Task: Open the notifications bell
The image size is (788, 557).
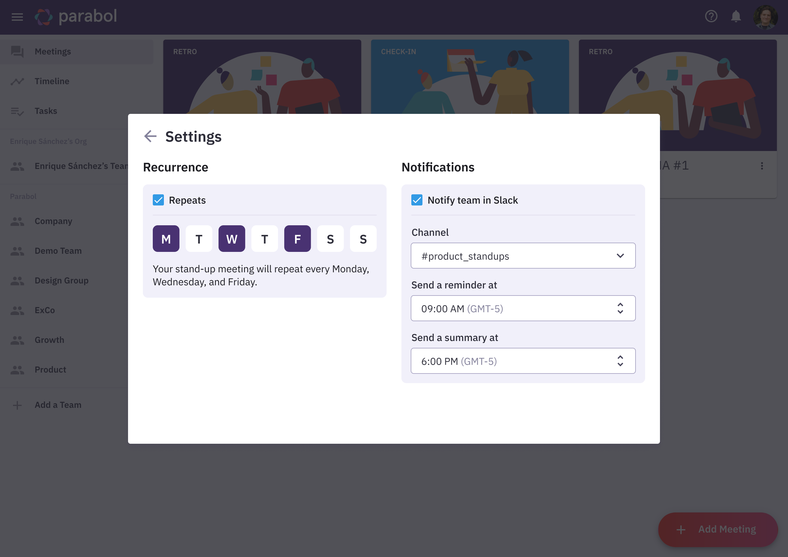Action: [735, 17]
